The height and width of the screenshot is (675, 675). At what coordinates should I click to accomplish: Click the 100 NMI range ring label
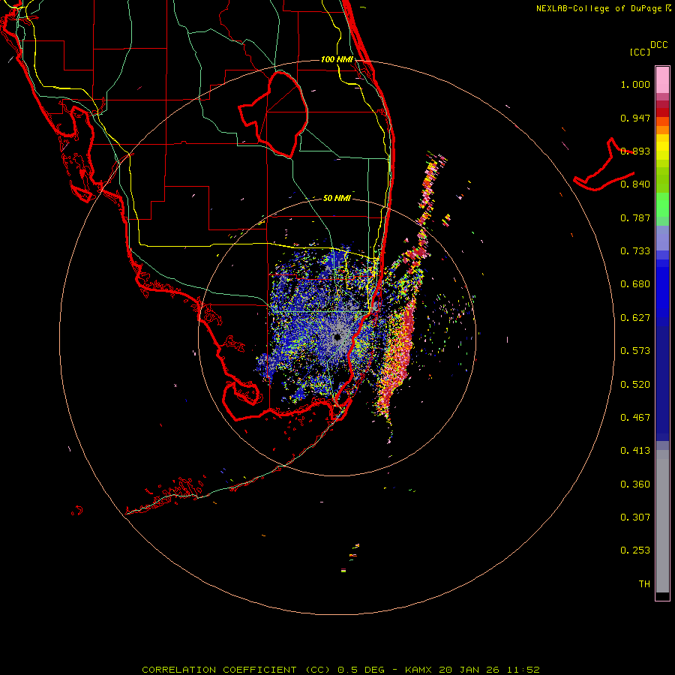tap(337, 59)
